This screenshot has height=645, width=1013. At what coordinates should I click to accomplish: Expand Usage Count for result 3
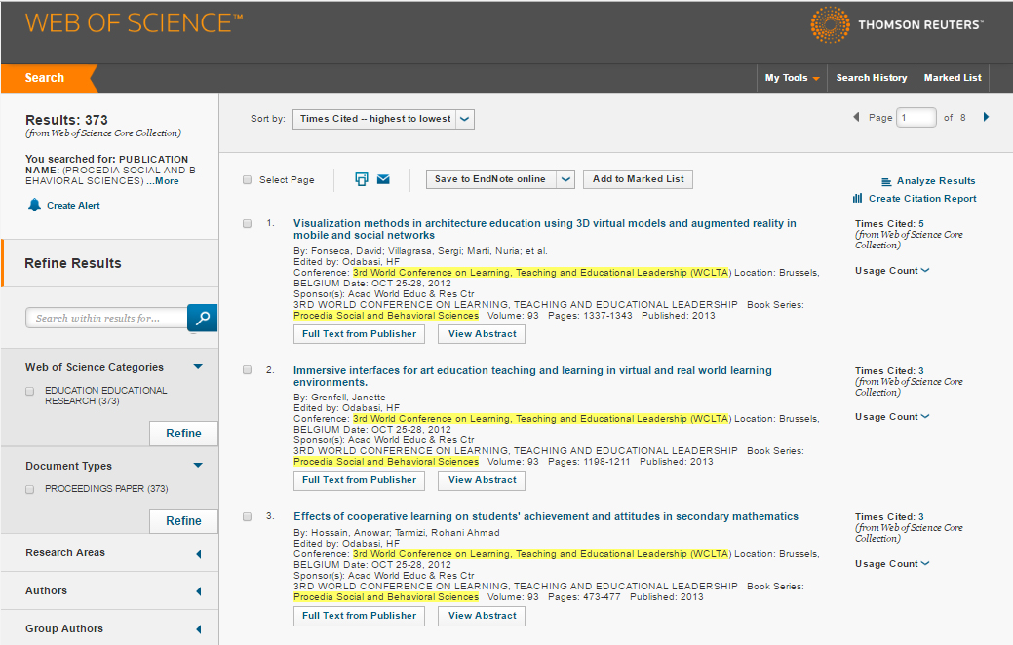point(892,564)
